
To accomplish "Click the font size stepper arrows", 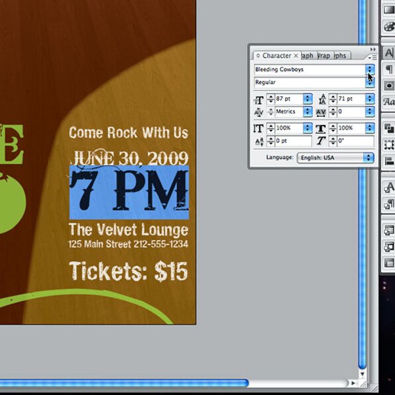I will point(270,99).
